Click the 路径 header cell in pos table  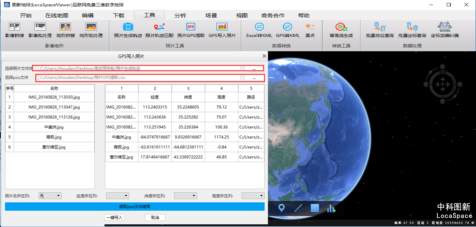pos(251,97)
